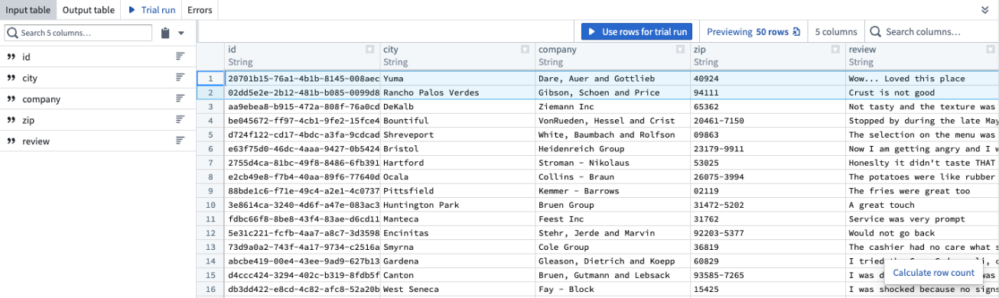
Task: Click company cell Ziemann Inc
Action: 612,107
